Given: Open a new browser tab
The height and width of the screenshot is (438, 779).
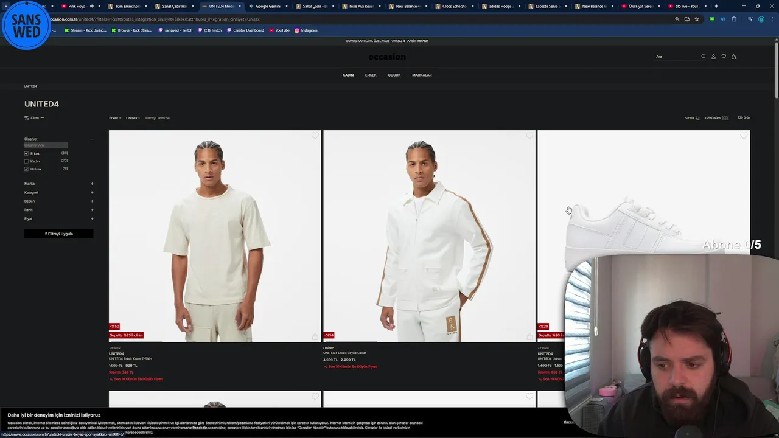Looking at the screenshot, I should pyautogui.click(x=716, y=6).
